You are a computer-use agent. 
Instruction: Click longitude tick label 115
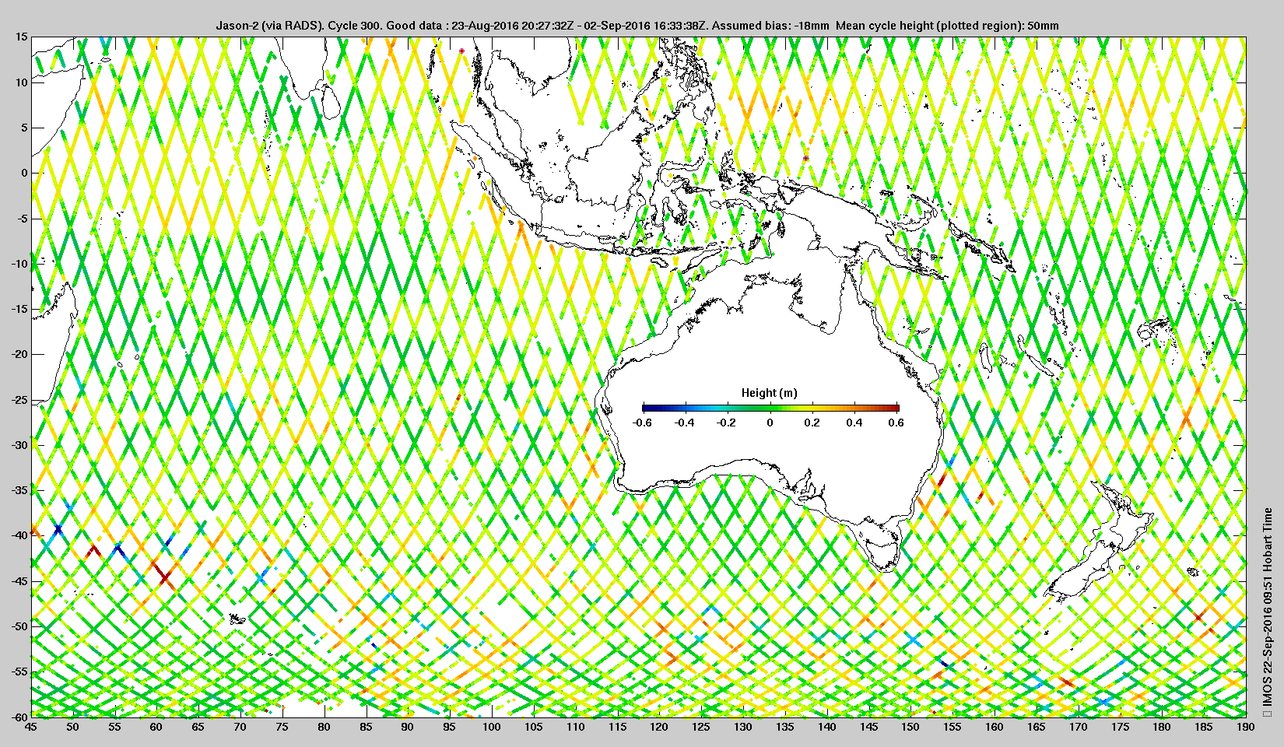pyautogui.click(x=617, y=727)
